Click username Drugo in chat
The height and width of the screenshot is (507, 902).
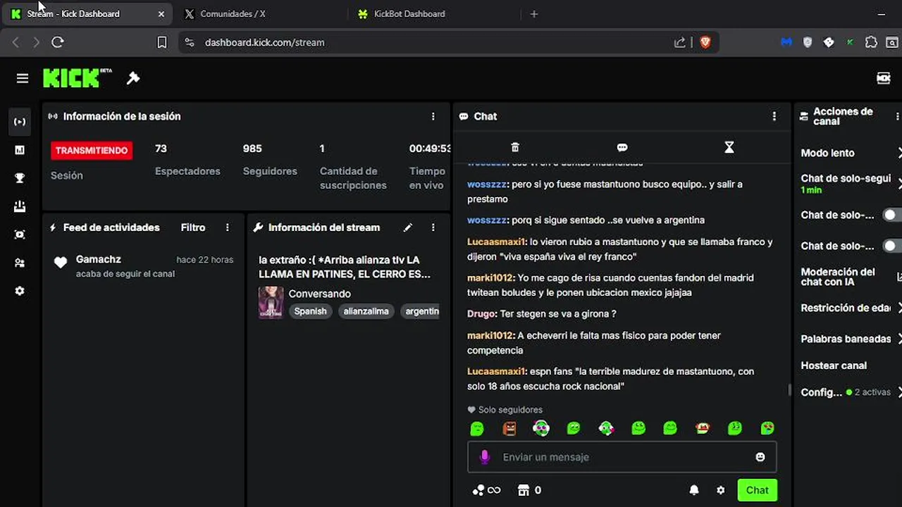[x=482, y=313]
